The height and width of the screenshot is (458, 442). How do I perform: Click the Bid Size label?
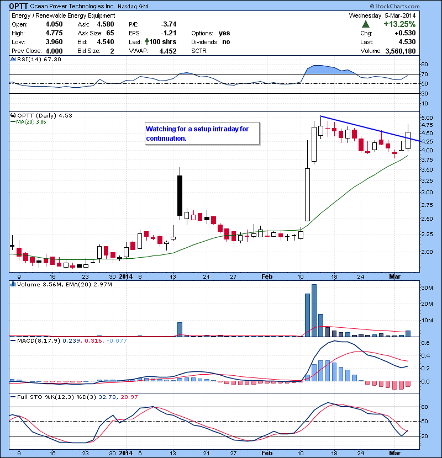(89, 51)
